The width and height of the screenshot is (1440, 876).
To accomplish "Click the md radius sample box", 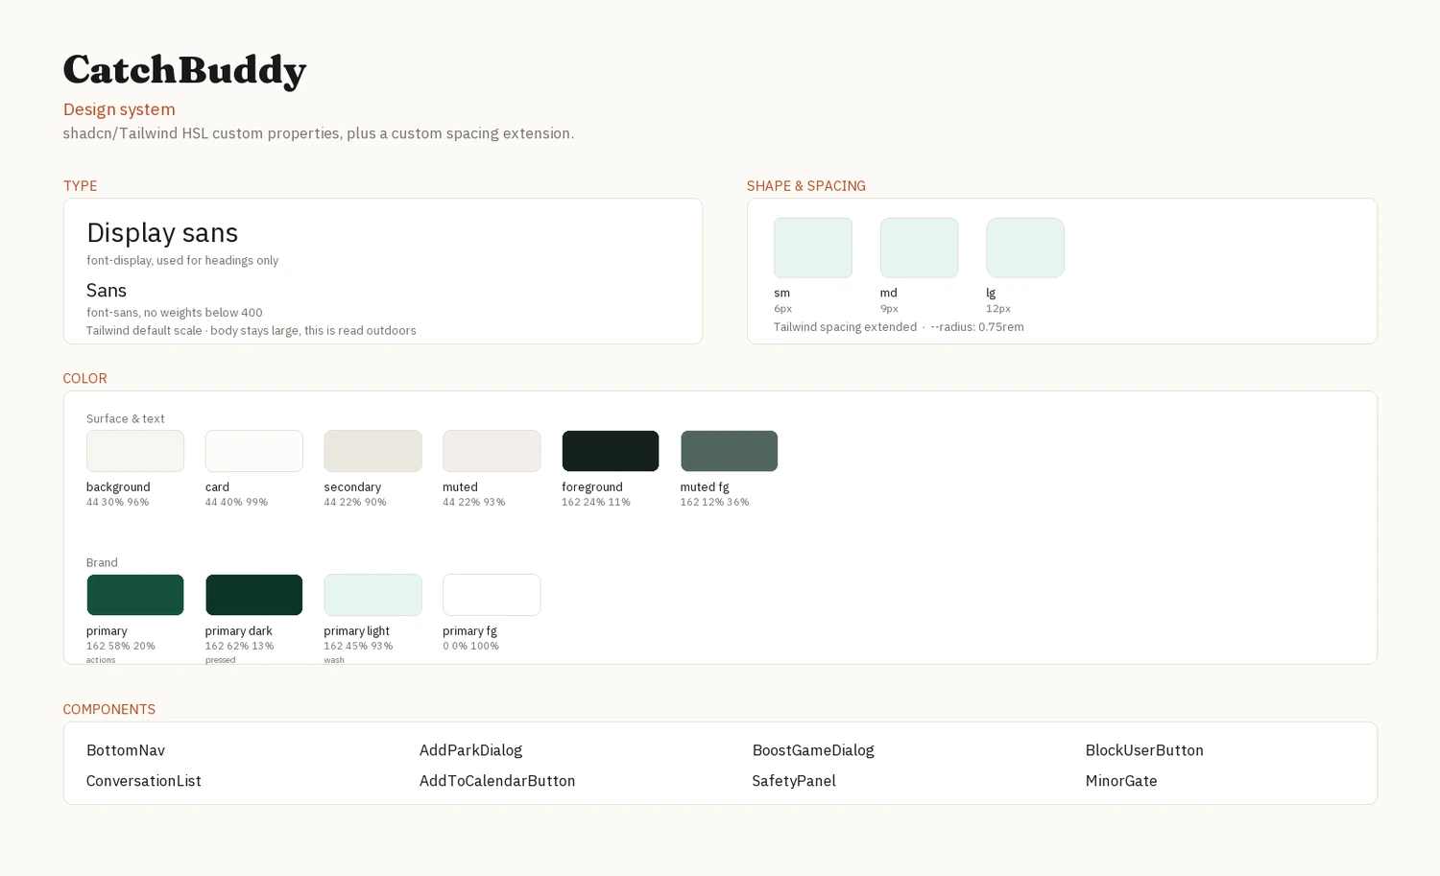I will point(919,248).
